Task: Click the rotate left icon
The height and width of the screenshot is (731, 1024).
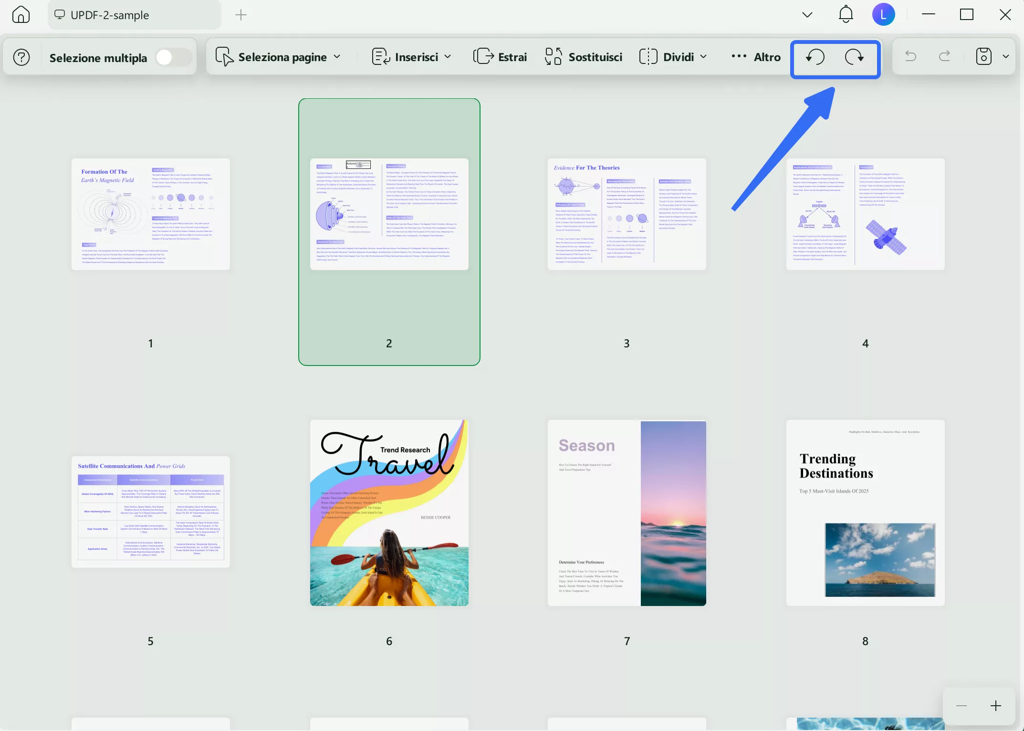Action: (x=815, y=57)
